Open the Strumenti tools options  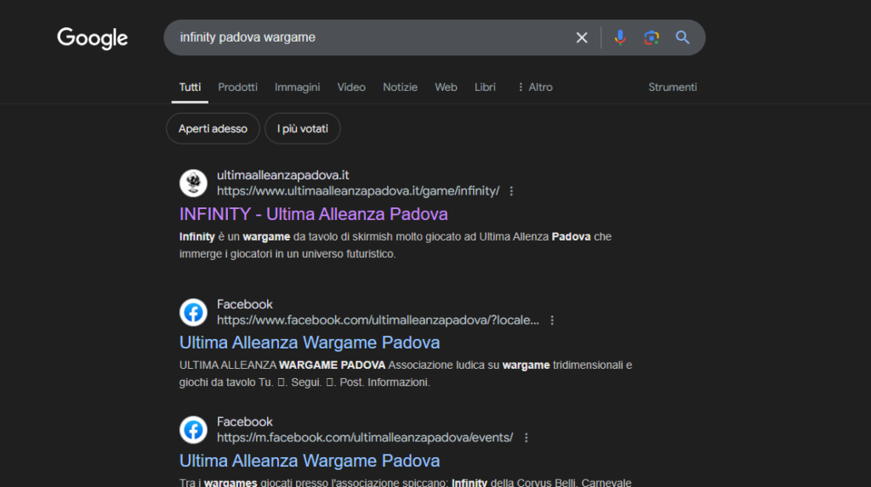(673, 88)
